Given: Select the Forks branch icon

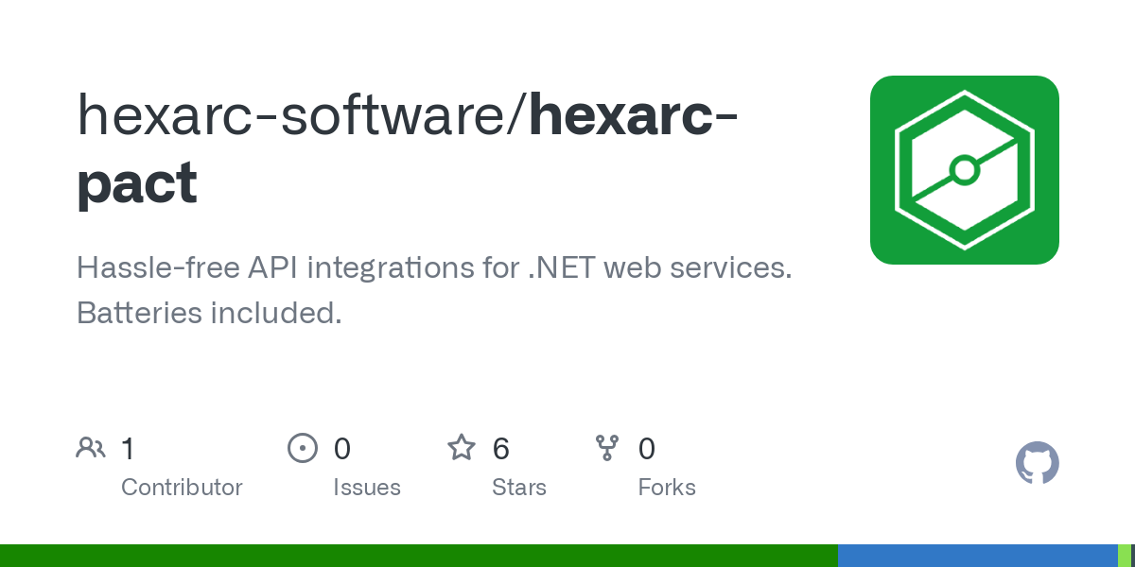Looking at the screenshot, I should click(607, 447).
